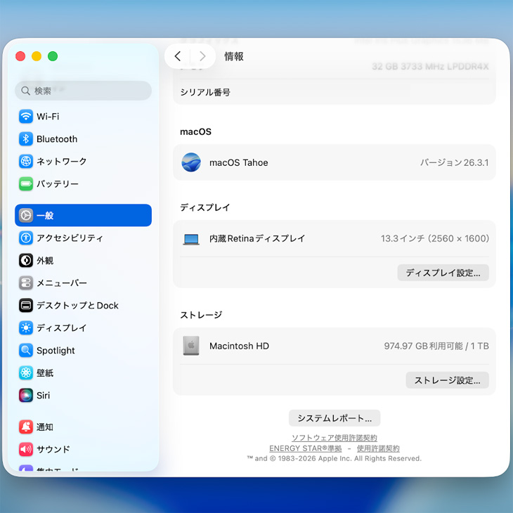The image size is (513, 513).
Task: Open システムレポート... button
Action: pyautogui.click(x=335, y=418)
